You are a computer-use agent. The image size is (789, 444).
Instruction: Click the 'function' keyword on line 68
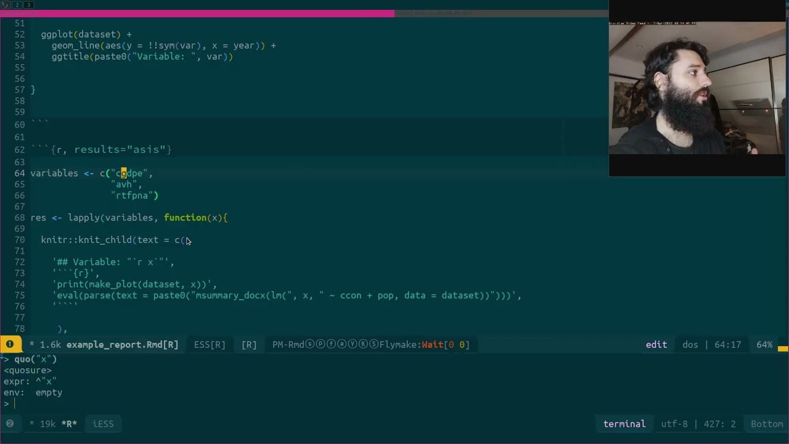point(185,218)
